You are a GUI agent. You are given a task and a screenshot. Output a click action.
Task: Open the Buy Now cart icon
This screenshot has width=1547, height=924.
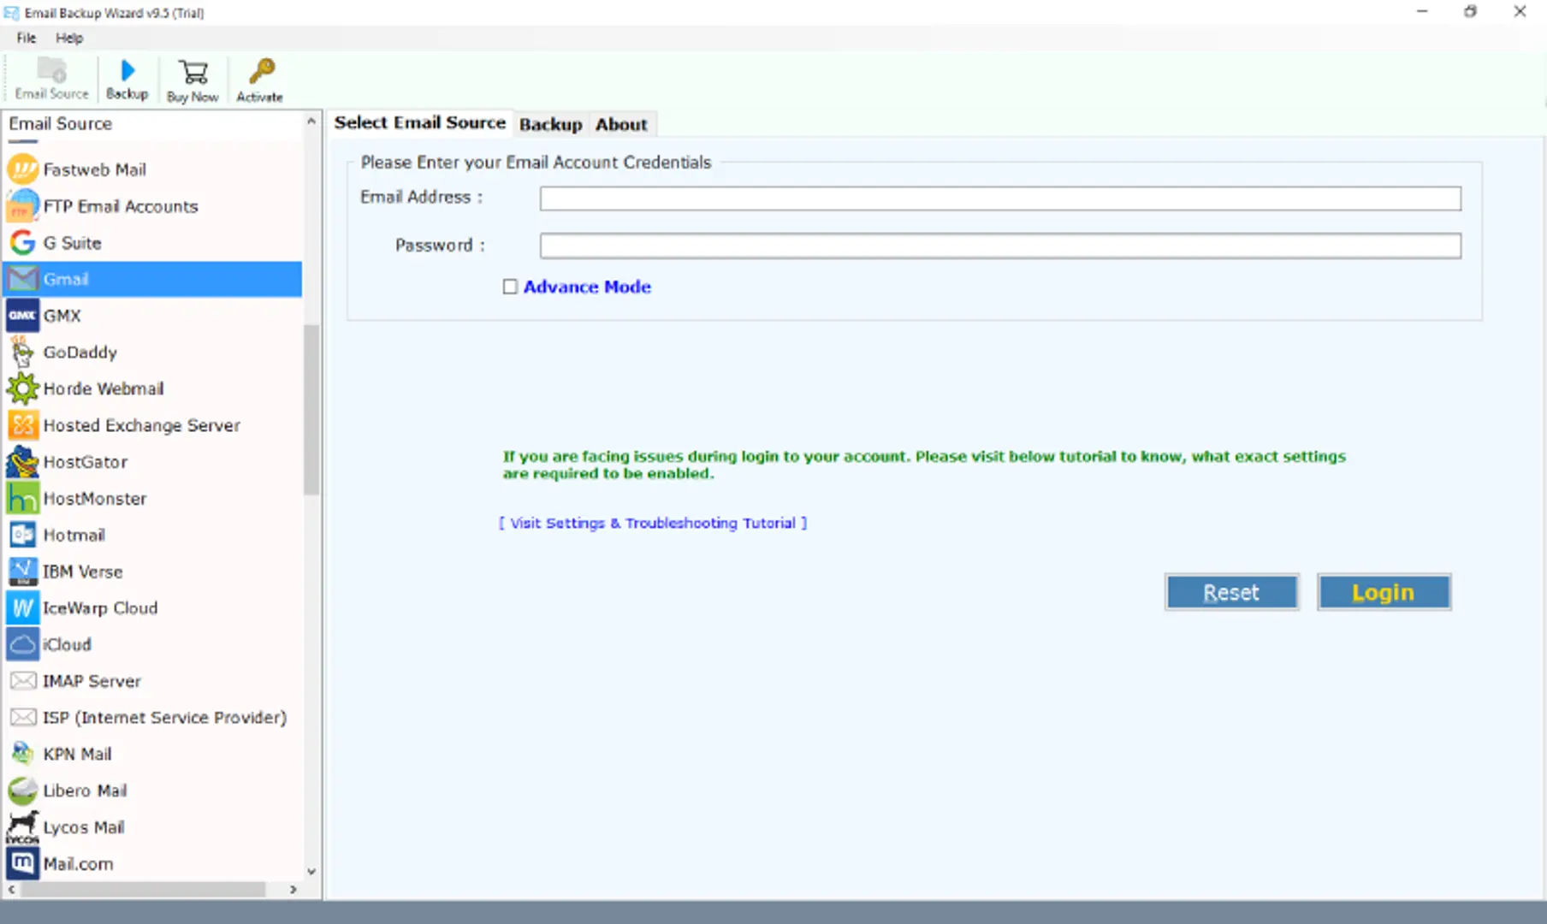click(193, 72)
